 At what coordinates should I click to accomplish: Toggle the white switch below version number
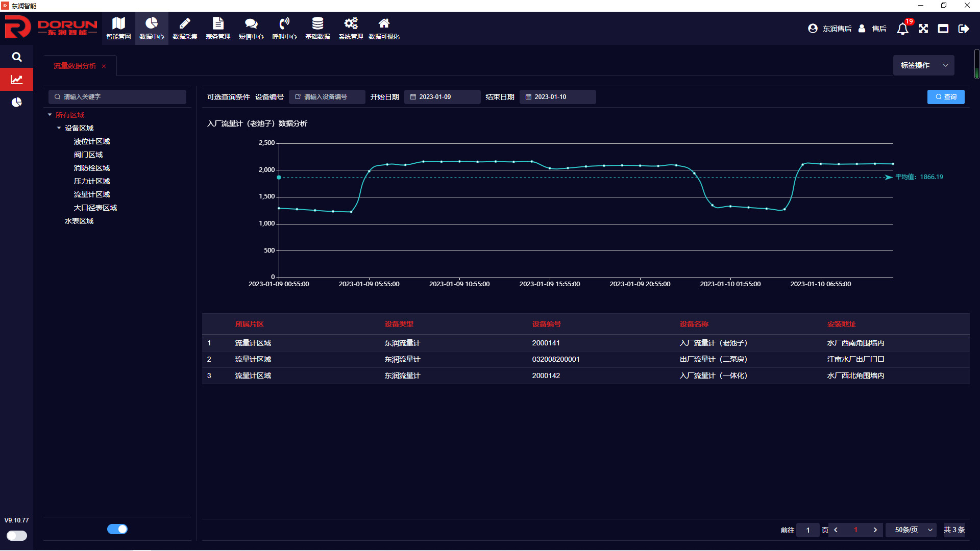17,536
